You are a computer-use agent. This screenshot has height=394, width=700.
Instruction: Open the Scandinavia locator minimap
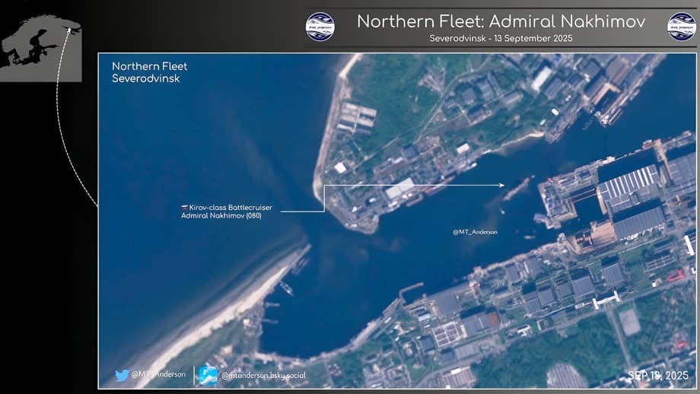coord(40,47)
